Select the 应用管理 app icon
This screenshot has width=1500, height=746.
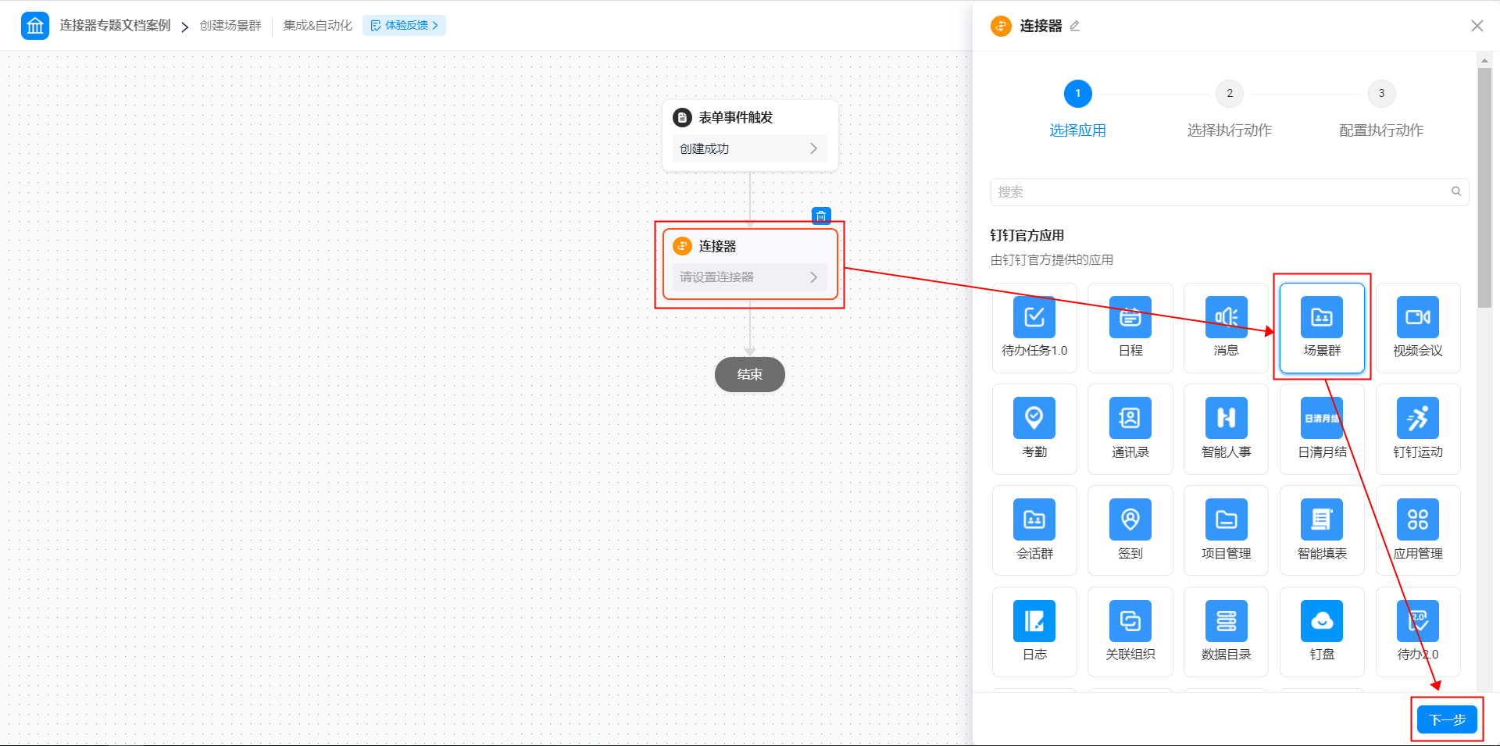(x=1418, y=519)
